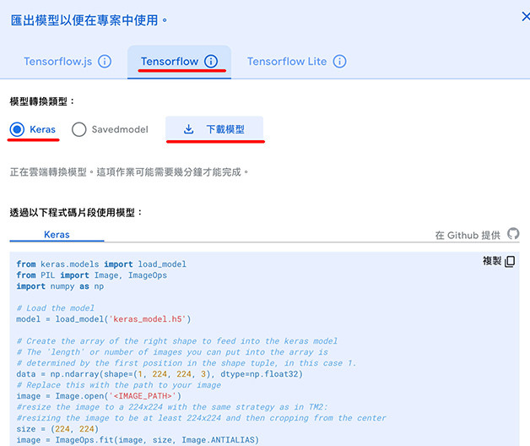
Task: Click the 'keras_model.h5' string in code
Action: (147, 319)
